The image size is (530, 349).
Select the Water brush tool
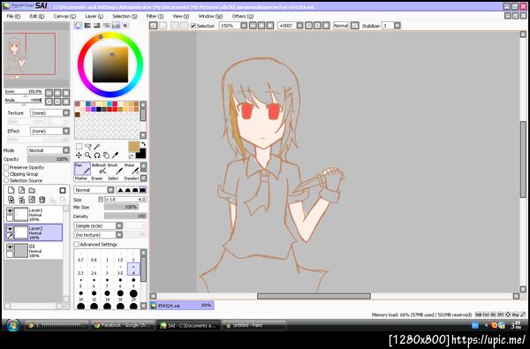(131, 169)
